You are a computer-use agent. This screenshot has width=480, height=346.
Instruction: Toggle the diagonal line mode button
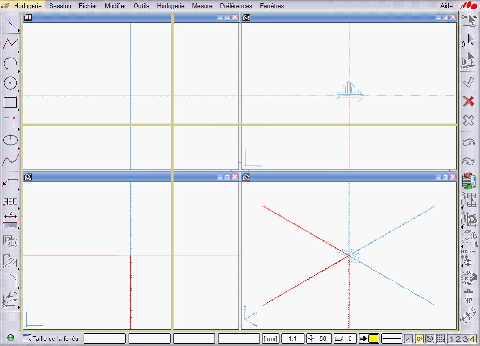pos(409,338)
